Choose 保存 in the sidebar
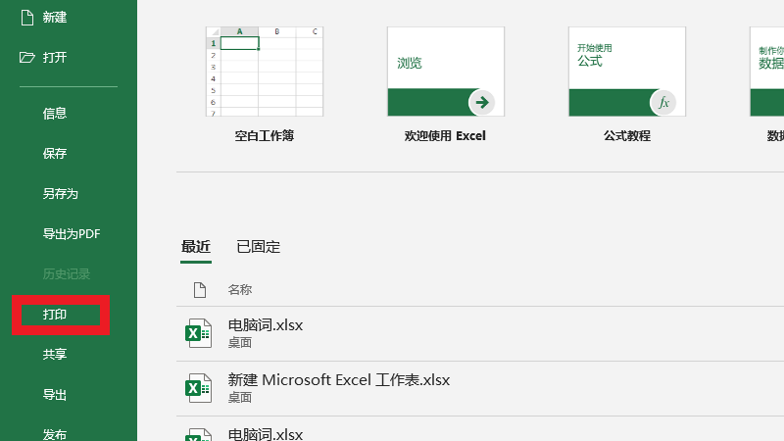 pos(55,153)
